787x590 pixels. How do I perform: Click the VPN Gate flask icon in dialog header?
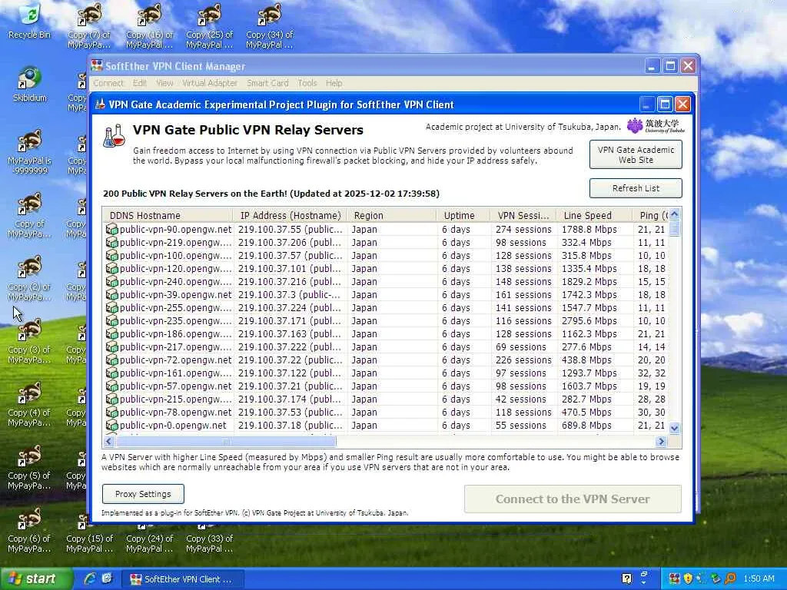pyautogui.click(x=114, y=136)
